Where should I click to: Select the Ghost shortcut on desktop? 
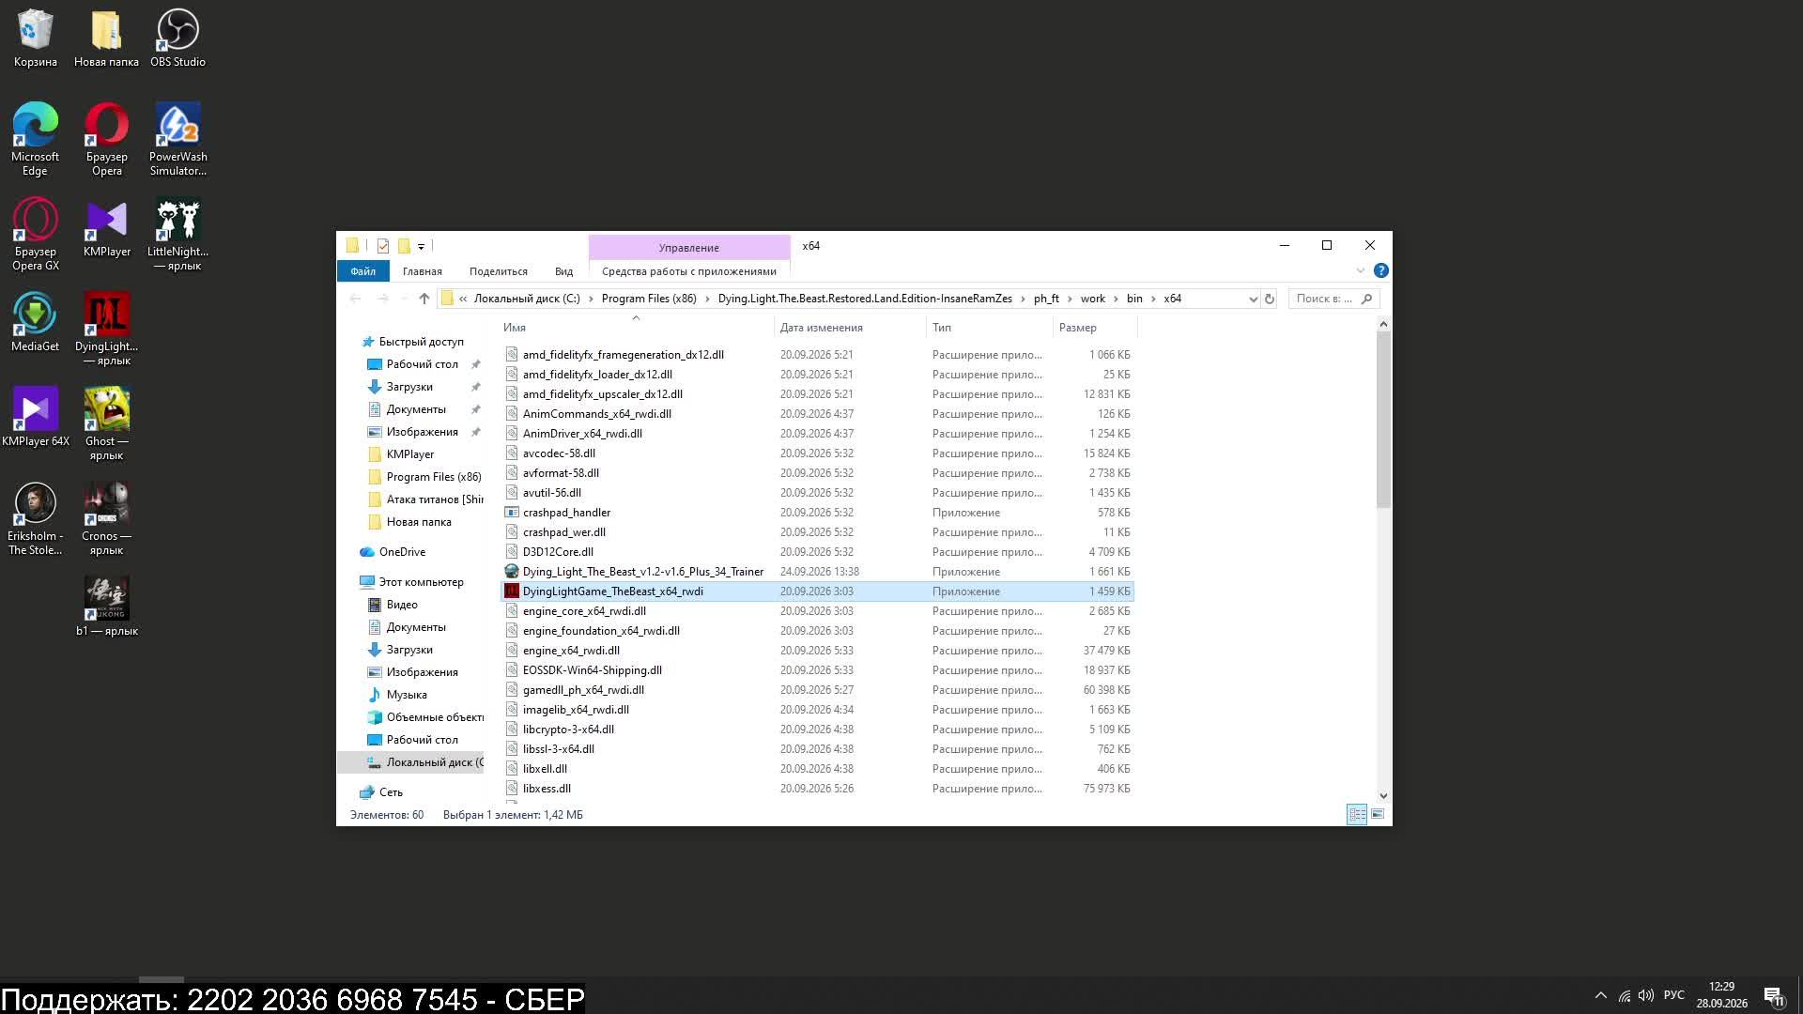click(106, 423)
